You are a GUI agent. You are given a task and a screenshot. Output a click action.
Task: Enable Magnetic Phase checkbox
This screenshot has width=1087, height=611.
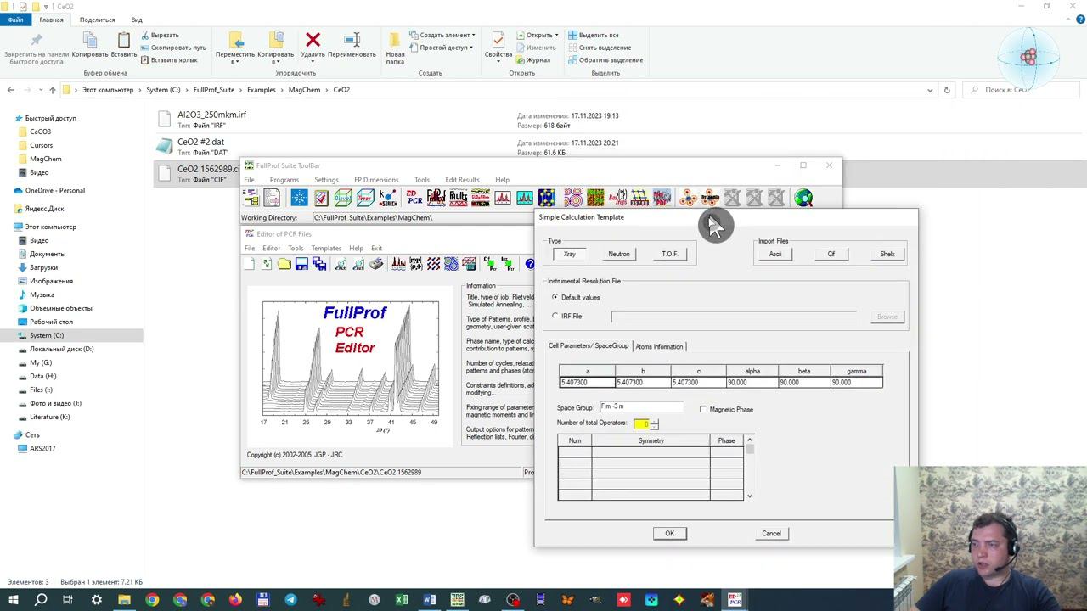click(703, 409)
